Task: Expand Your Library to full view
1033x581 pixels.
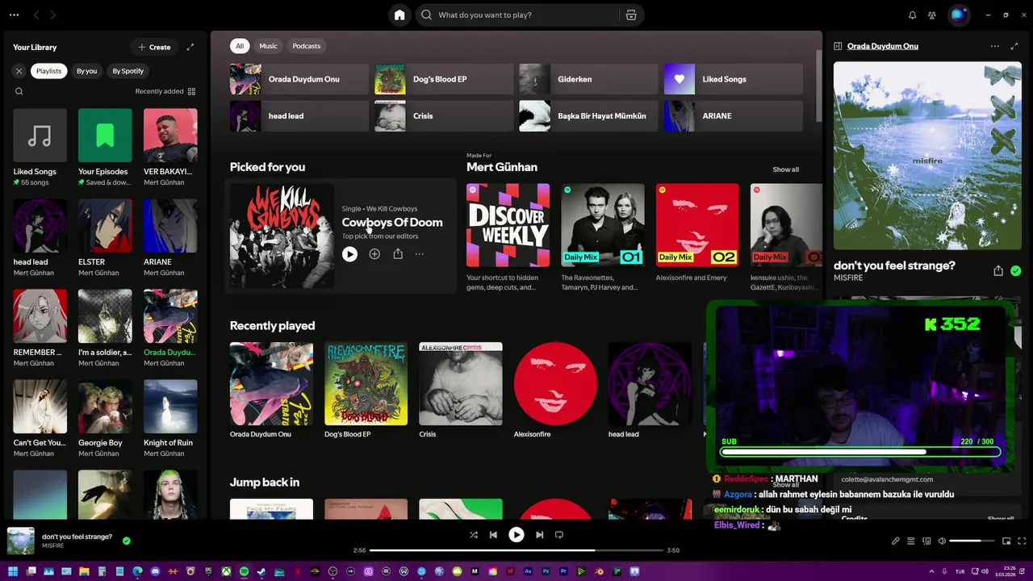Action: [190, 47]
